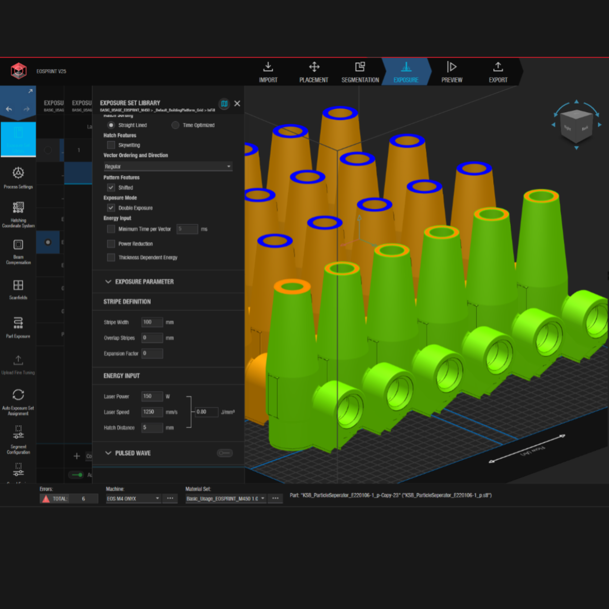Screen dimensions: 609x609
Task: Select Time Optimized hatch sorting
Action: click(x=175, y=125)
